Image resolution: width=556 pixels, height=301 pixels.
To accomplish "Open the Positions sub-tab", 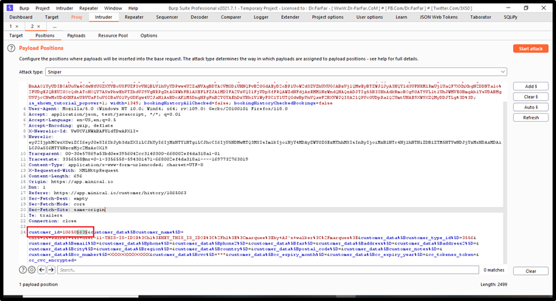I will [45, 35].
